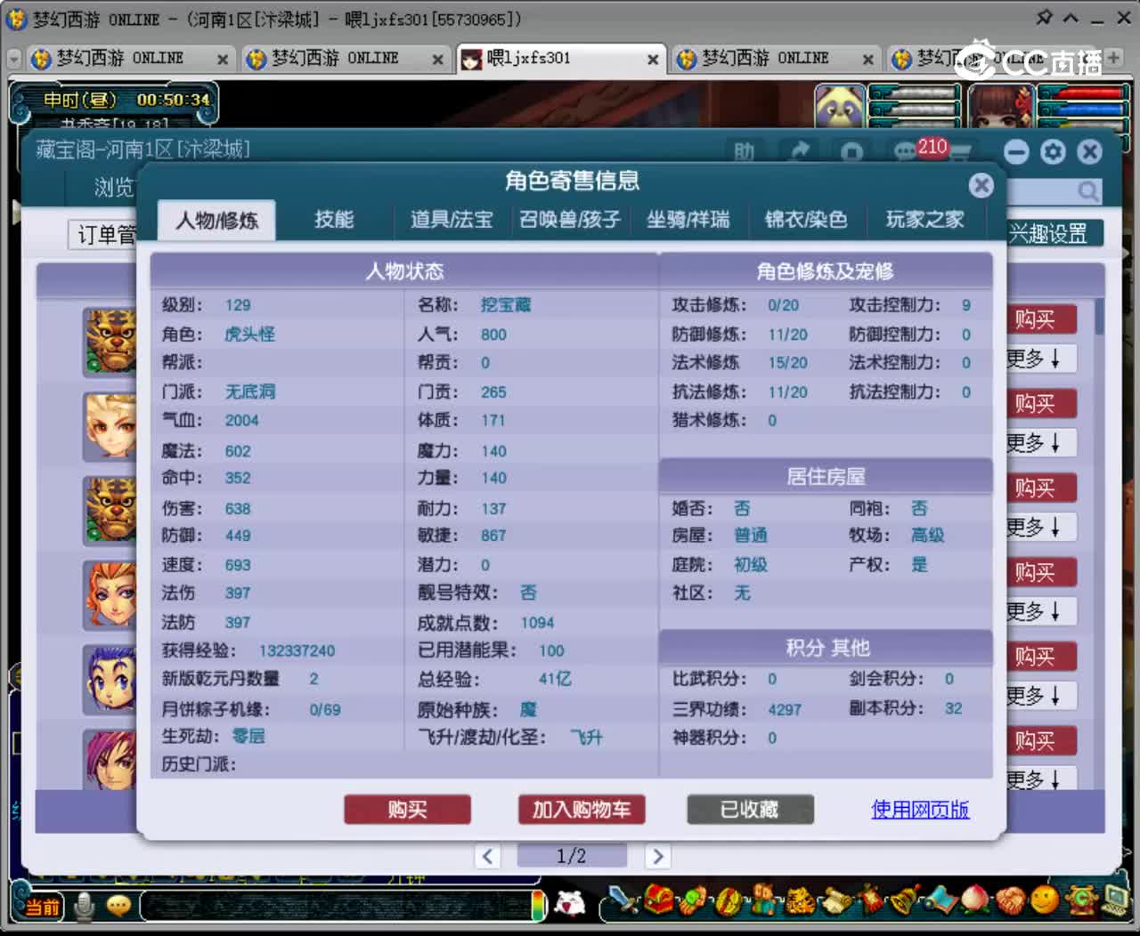Switch to the 锦衣/染色 tab

coord(806,220)
